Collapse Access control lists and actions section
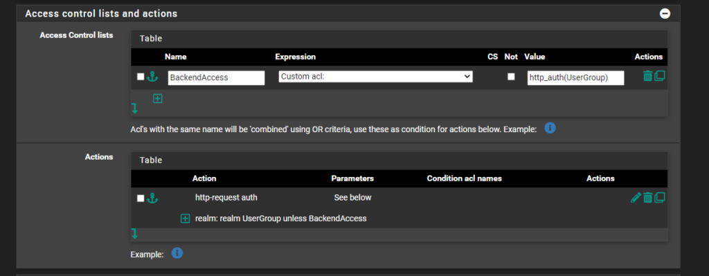The width and height of the screenshot is (709, 276). tap(665, 14)
